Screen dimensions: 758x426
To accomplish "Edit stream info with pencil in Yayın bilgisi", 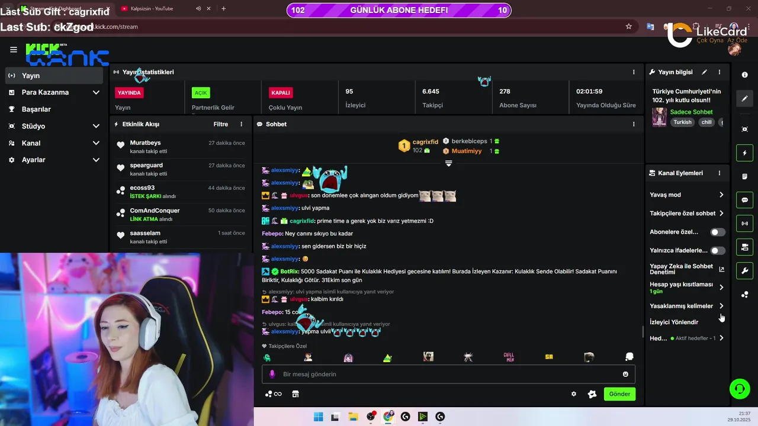I will click(x=704, y=72).
